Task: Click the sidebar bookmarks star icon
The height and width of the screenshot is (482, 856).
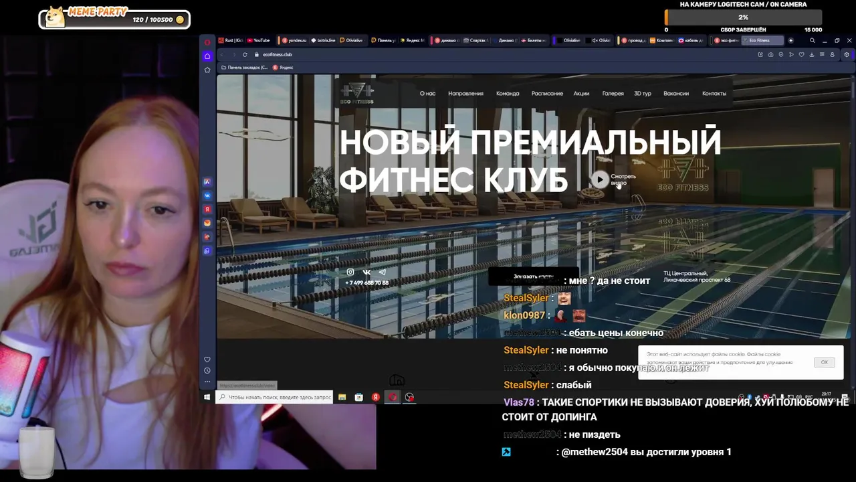Action: coord(207,70)
